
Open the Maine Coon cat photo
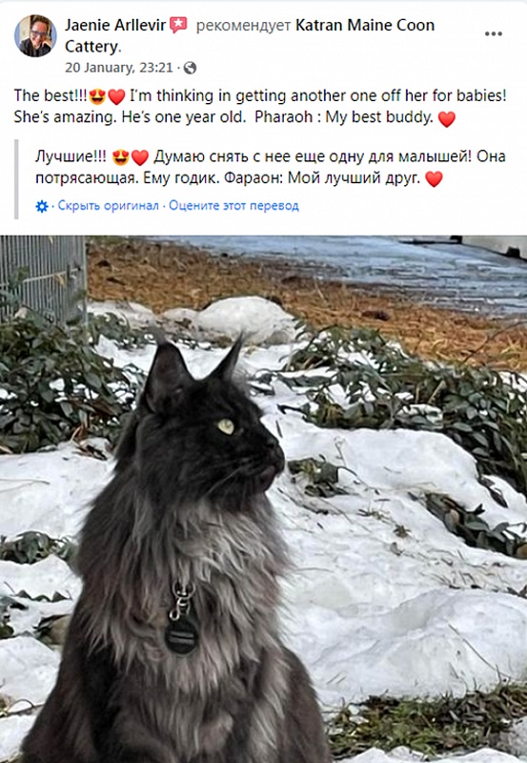pos(263,499)
